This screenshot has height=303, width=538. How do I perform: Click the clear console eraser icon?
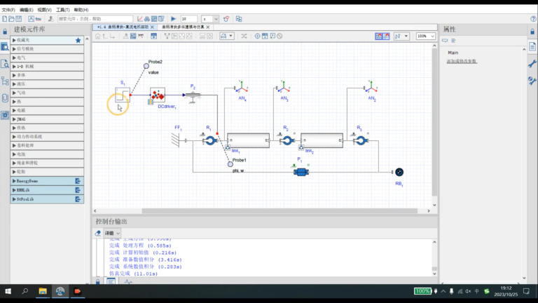point(98,234)
